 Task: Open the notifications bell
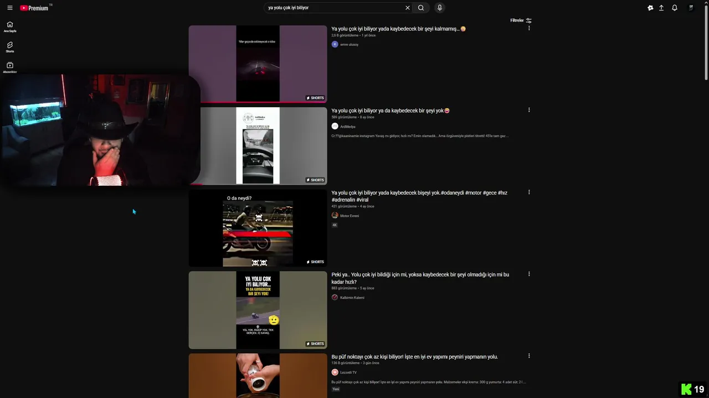pyautogui.click(x=675, y=8)
